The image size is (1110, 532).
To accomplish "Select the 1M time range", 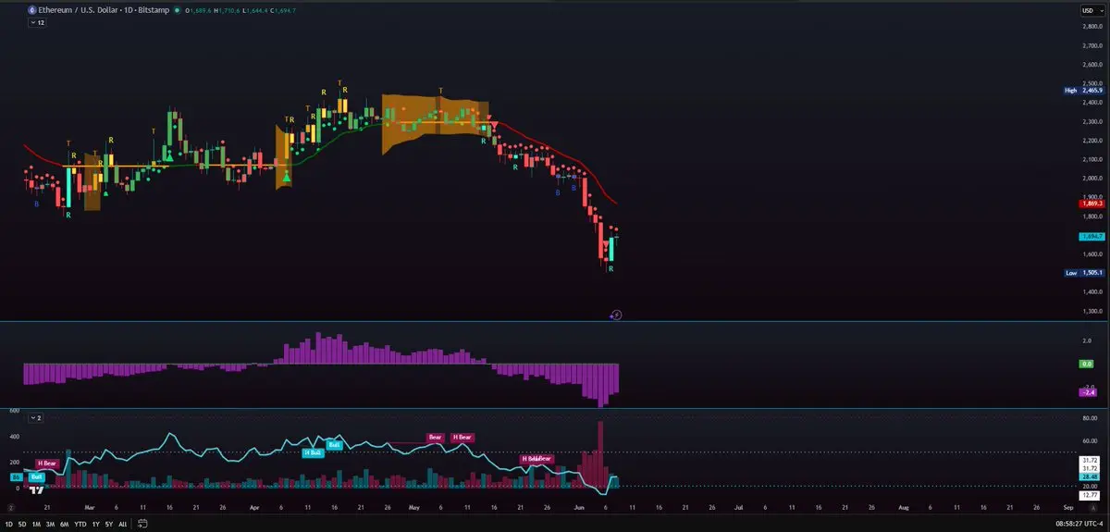I will click(36, 524).
